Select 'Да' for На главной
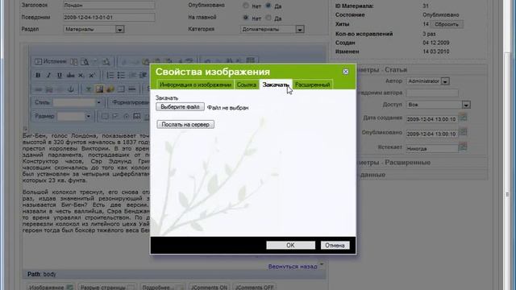The height and width of the screenshot is (290, 516). 268,18
